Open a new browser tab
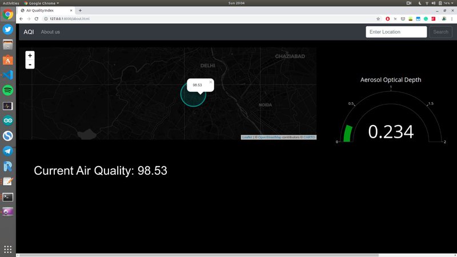This screenshot has height=257, width=457. coord(80,10)
